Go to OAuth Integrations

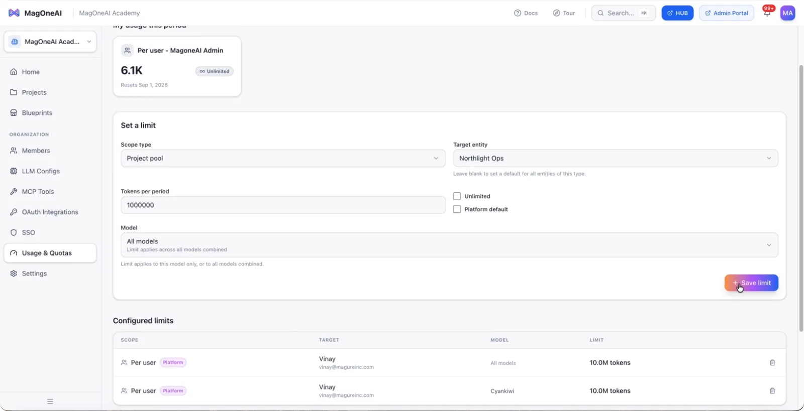coord(50,212)
